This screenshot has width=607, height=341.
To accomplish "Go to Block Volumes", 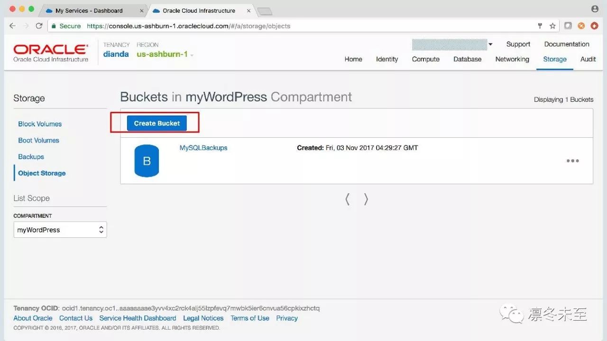I will click(x=40, y=124).
